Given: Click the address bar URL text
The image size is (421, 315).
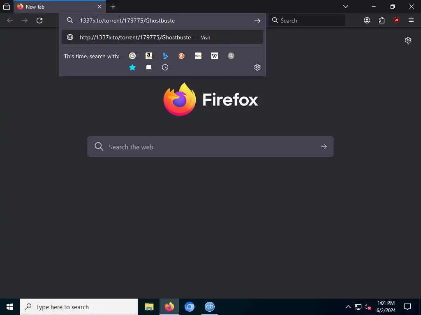Looking at the screenshot, I should [127, 21].
